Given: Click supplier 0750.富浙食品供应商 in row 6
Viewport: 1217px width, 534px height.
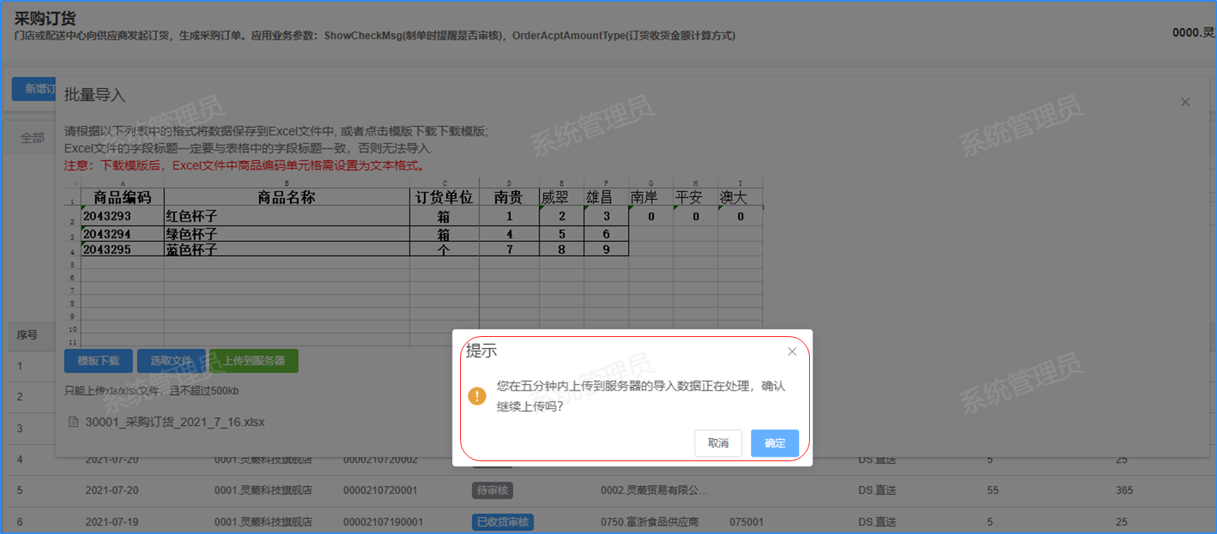Looking at the screenshot, I should tap(649, 522).
